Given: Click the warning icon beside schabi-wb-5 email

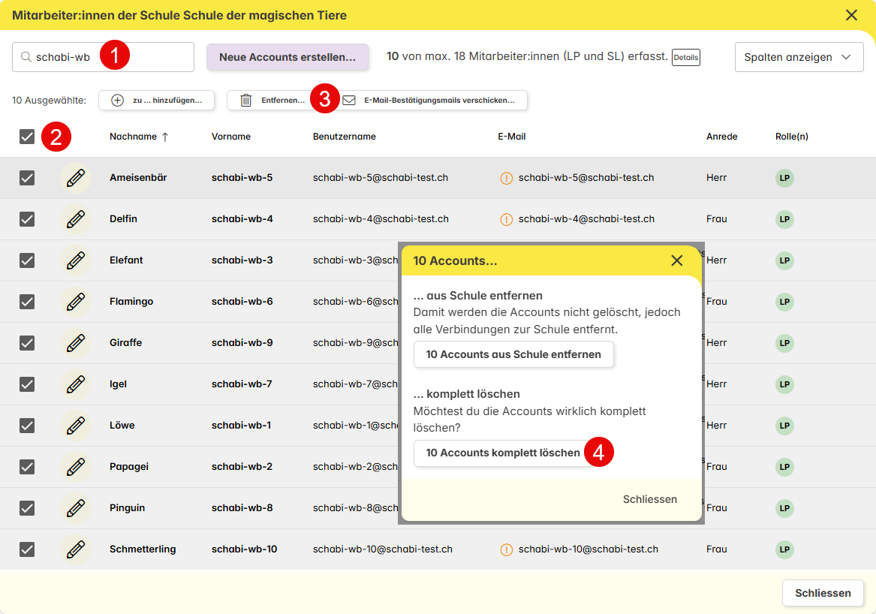Looking at the screenshot, I should tap(507, 179).
